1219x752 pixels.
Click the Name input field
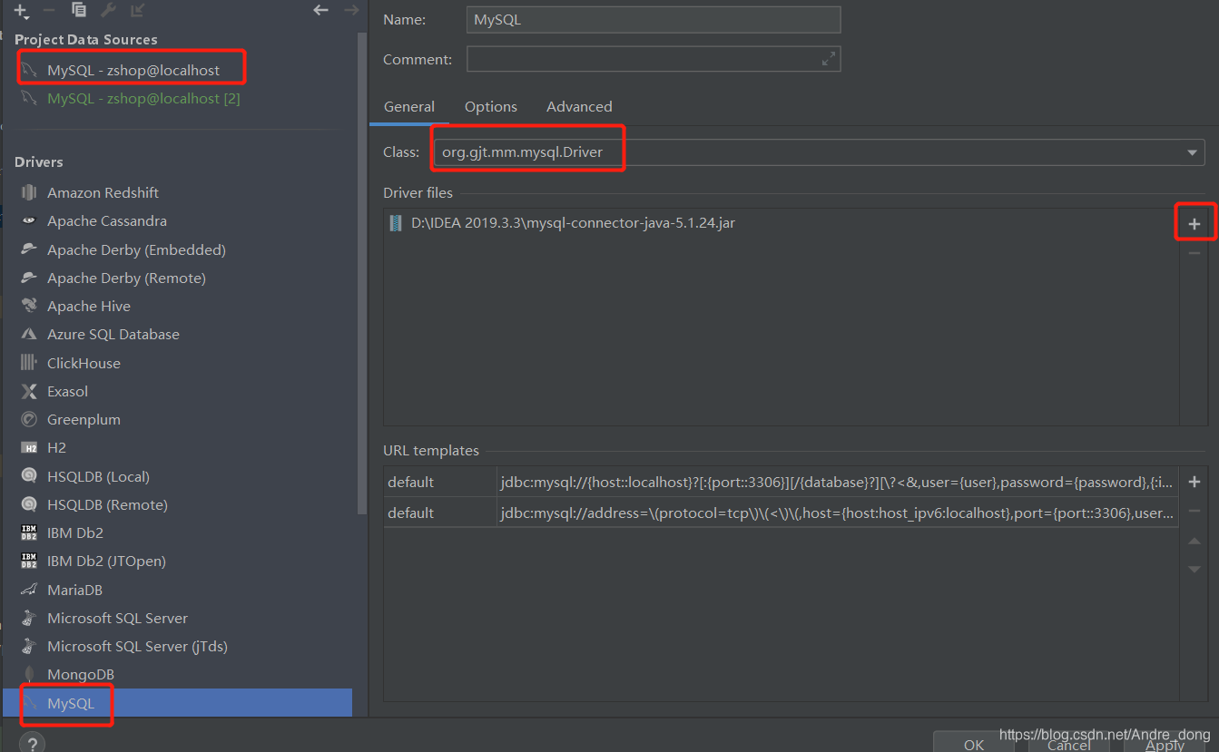[654, 20]
